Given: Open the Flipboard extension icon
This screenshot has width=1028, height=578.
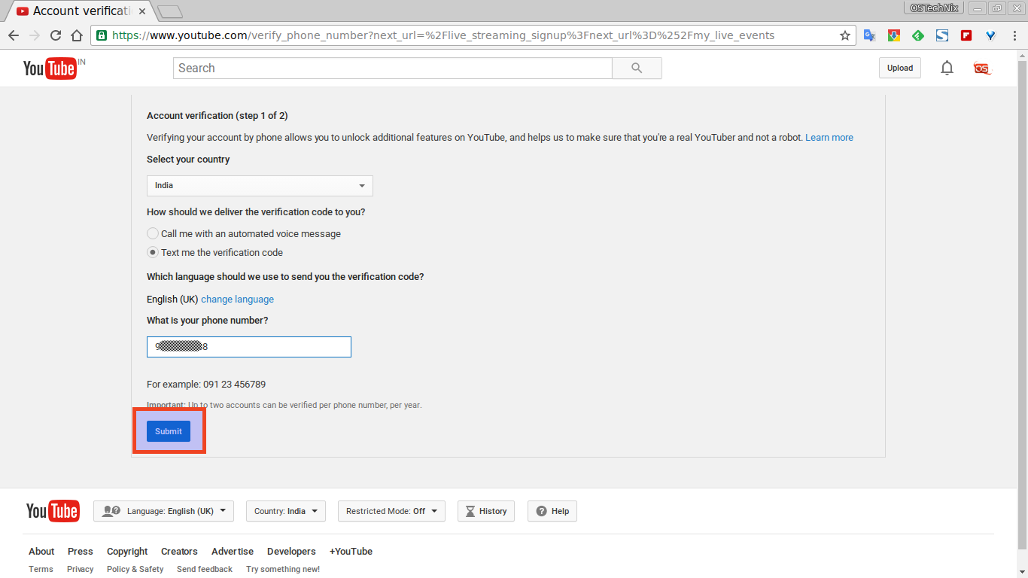Looking at the screenshot, I should (966, 35).
